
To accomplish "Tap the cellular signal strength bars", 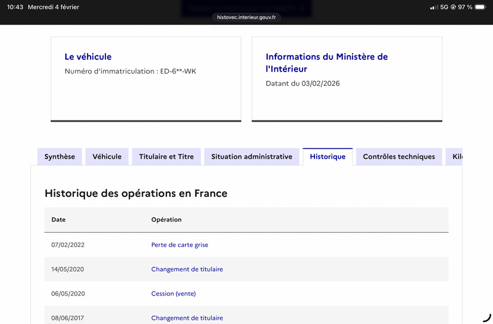I will tap(434, 7).
